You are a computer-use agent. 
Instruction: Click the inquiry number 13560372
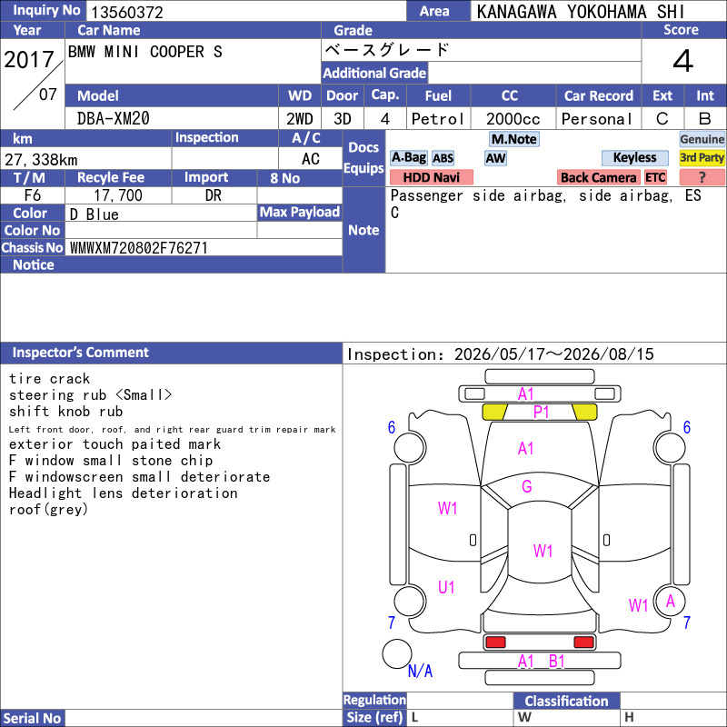127,12
